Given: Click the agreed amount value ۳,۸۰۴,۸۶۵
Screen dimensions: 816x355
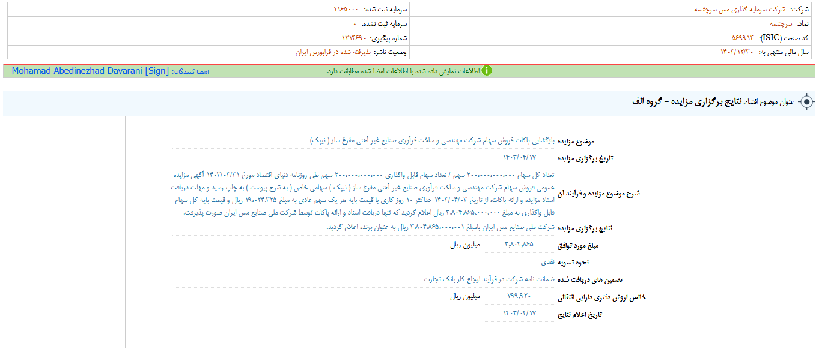Looking at the screenshot, I should point(519,245).
